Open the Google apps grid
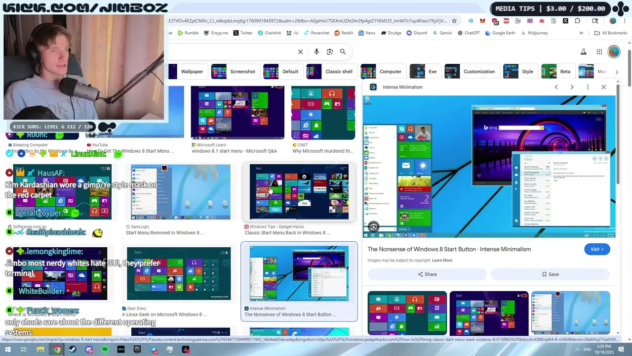The image size is (632, 356). (x=599, y=52)
